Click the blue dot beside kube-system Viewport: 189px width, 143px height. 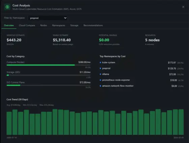click(x=101, y=63)
